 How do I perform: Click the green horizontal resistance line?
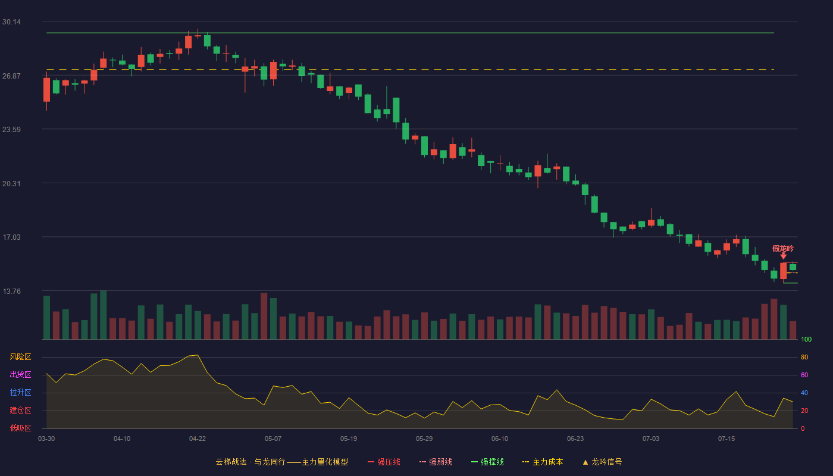point(410,33)
